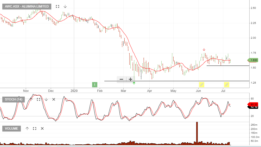Click the 1.630 current price tag
Viewport: 261px width, 147px height.
pos(253,60)
